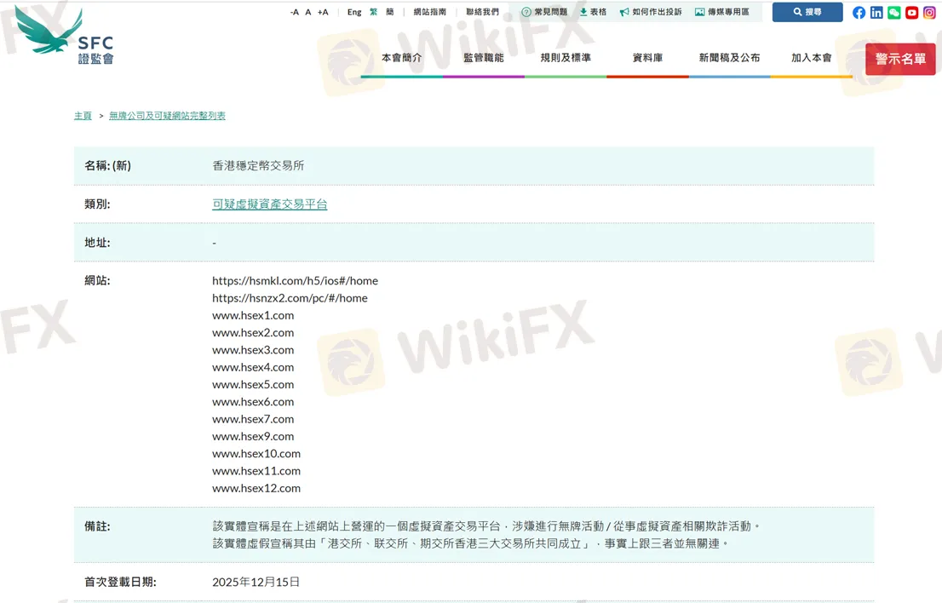
Task: Select name text 香港穩定幣交易所
Action: coord(258,166)
